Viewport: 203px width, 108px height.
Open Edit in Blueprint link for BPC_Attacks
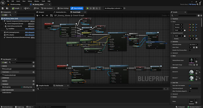point(30,35)
